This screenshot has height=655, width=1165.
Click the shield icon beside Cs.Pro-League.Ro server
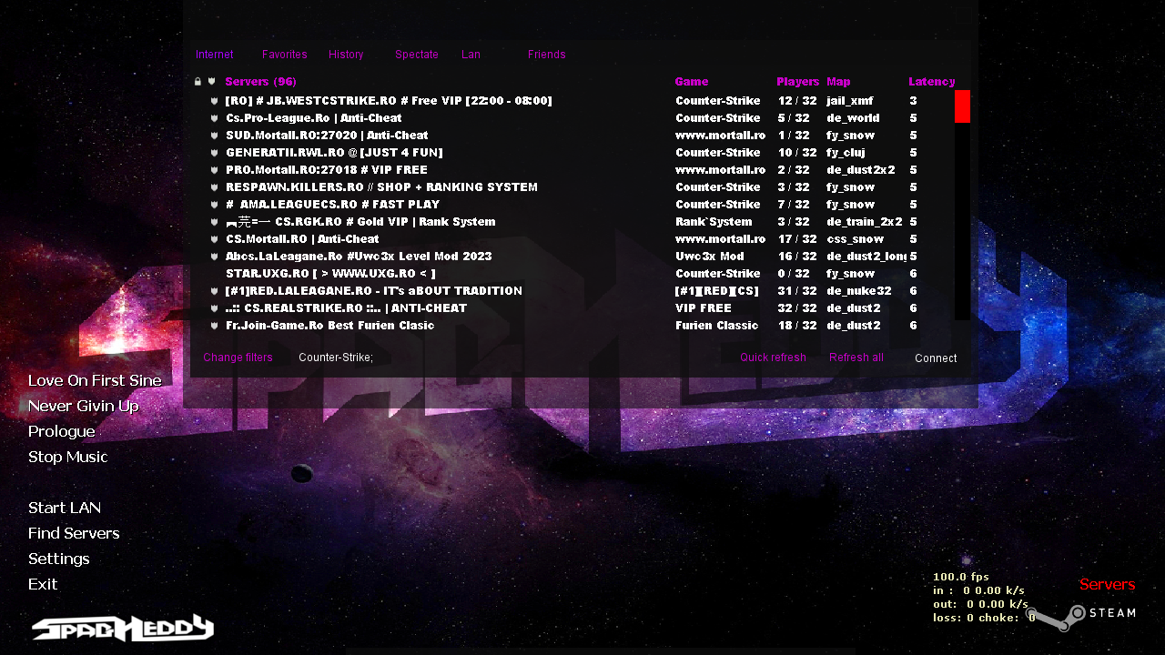coord(215,118)
